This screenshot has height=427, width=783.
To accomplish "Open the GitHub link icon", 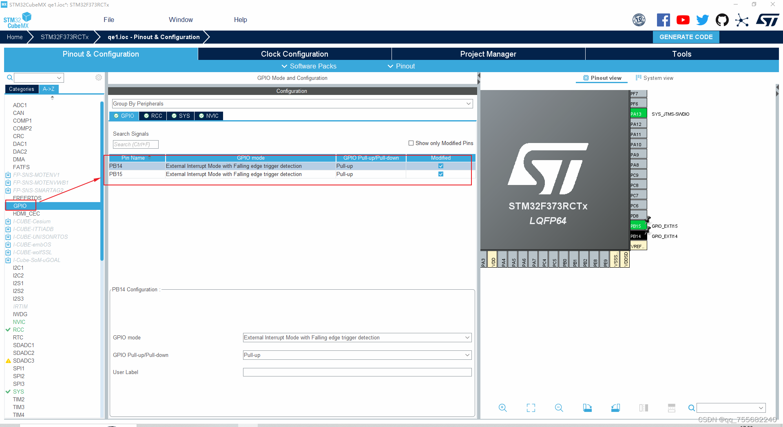I will coord(722,20).
